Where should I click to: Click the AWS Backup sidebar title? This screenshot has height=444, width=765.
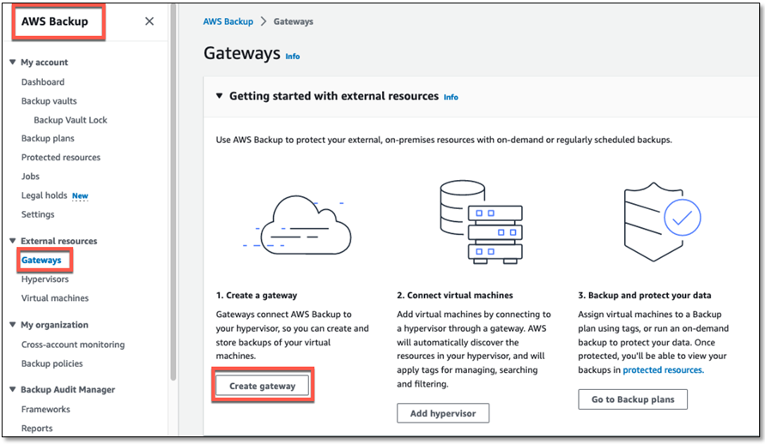click(55, 21)
